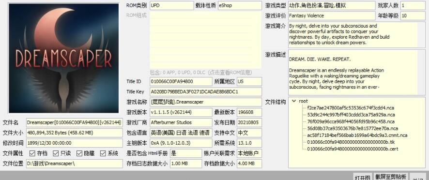The image size is (429, 180).
Task: Collapse the root node in file structure tree
Action: pos(294,101)
